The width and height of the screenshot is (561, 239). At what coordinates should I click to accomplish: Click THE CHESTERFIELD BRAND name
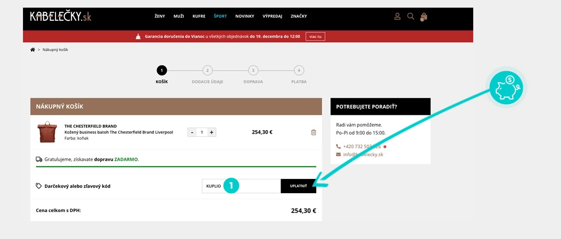pos(90,126)
